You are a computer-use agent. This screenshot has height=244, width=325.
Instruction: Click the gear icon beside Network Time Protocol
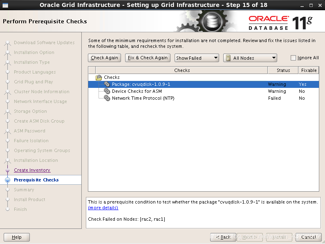pos(107,98)
